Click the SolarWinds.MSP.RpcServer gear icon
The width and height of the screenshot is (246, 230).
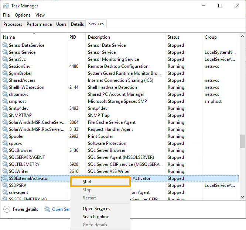pyautogui.click(x=5, y=129)
